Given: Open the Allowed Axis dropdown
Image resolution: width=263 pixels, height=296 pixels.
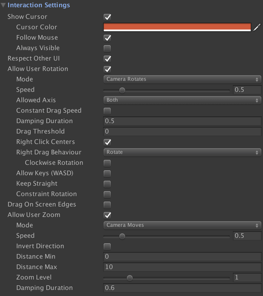Looking at the screenshot, I should [x=182, y=100].
